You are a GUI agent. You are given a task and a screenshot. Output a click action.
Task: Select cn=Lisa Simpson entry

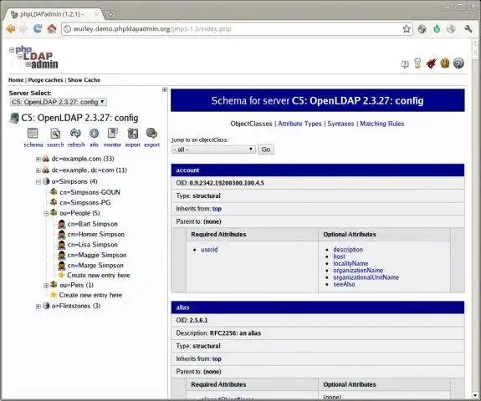pos(93,245)
